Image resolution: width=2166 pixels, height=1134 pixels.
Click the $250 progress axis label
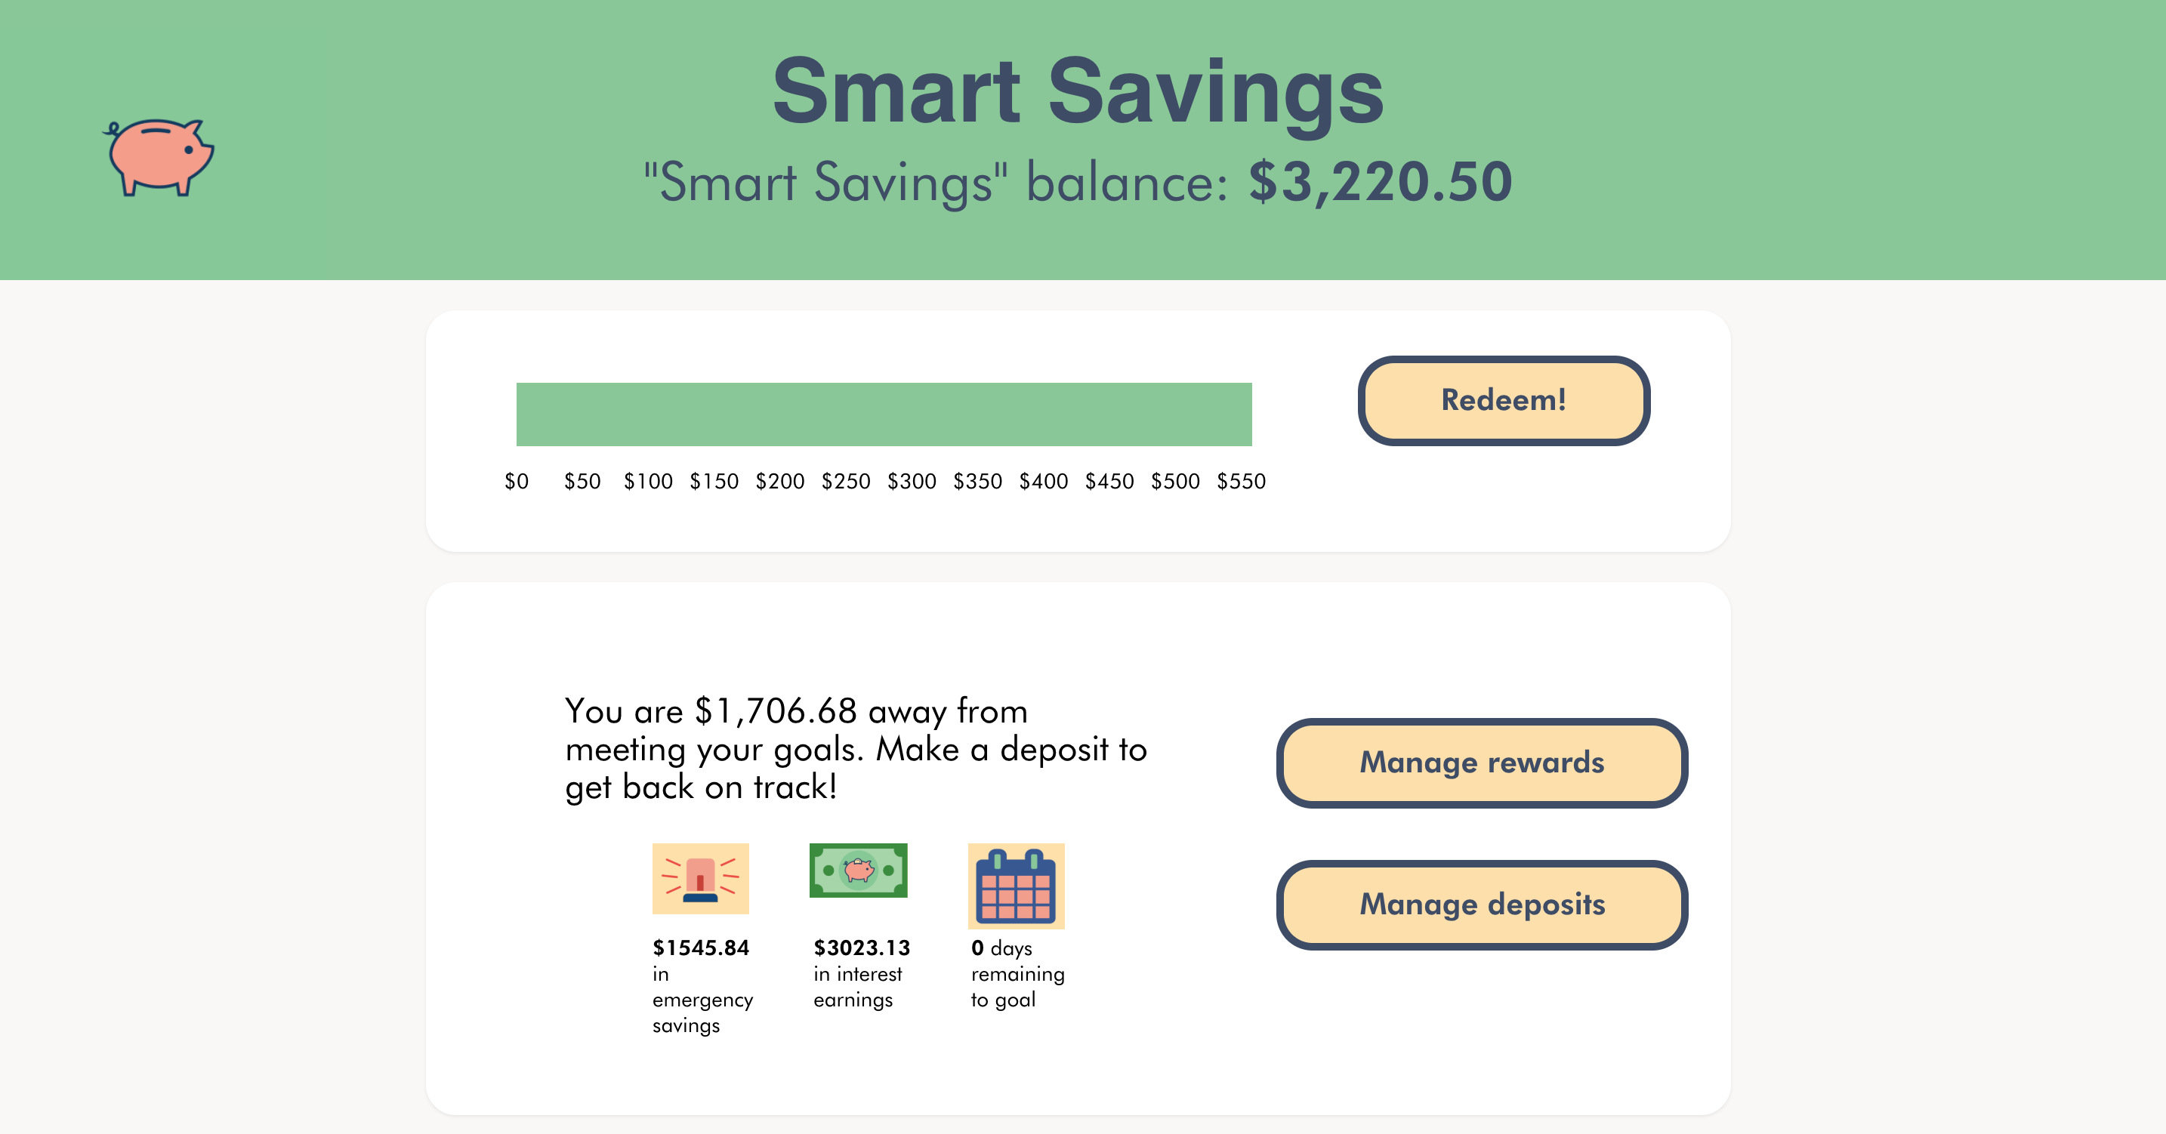(846, 481)
